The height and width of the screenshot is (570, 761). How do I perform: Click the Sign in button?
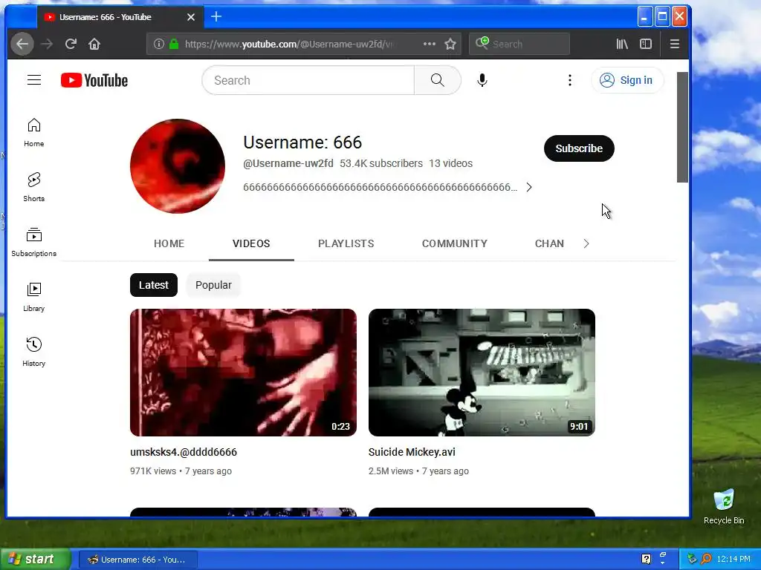click(x=627, y=80)
